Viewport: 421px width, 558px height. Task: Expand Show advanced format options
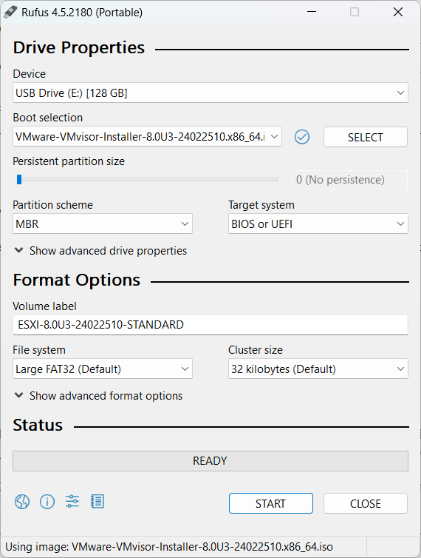(98, 396)
